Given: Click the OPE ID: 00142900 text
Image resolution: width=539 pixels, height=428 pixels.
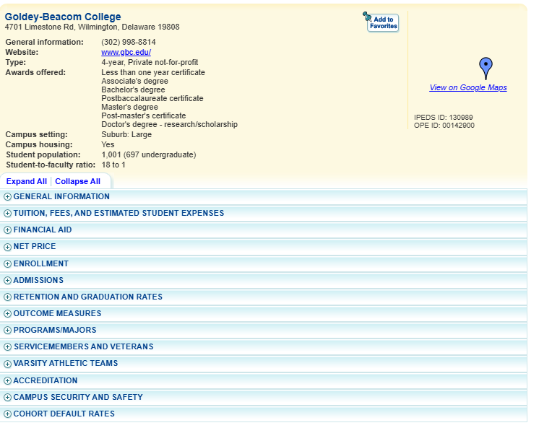Looking at the screenshot, I should click(444, 126).
